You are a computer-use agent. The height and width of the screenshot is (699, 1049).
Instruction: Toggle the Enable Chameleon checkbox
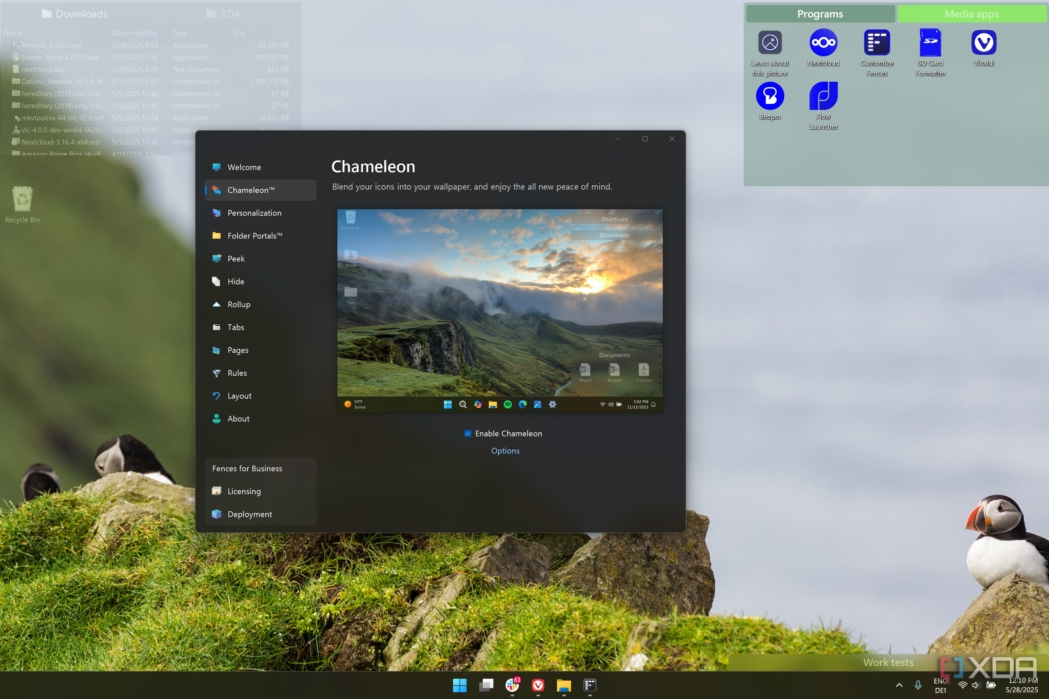pos(467,433)
